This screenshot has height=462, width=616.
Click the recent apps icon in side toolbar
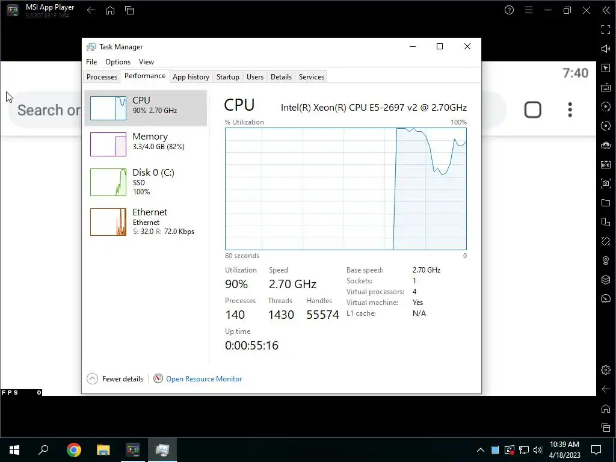coord(606,428)
